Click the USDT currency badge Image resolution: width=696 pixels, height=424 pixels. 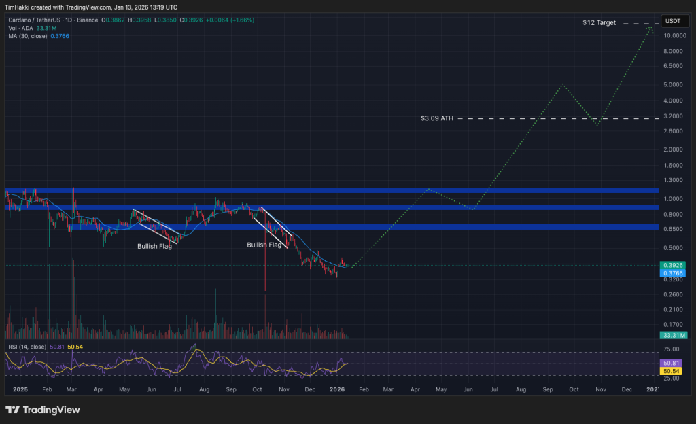[x=674, y=21]
